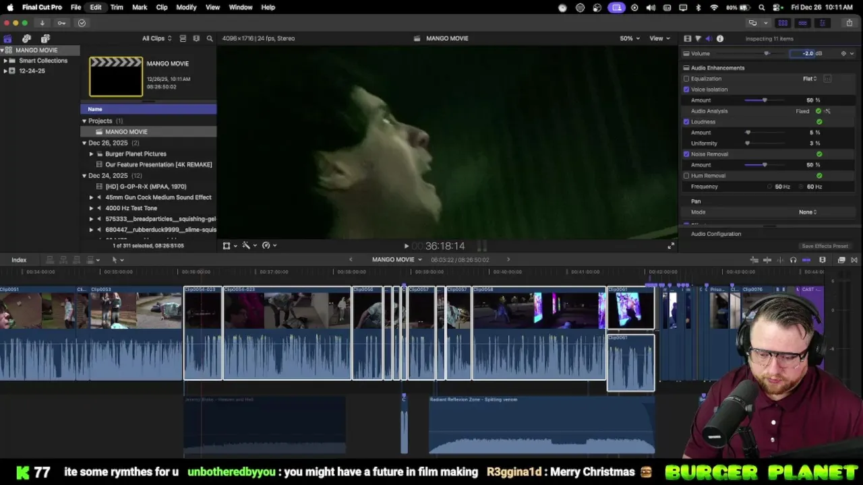Expand the Burger Planet Pictures row
The width and height of the screenshot is (863, 485).
click(x=92, y=154)
